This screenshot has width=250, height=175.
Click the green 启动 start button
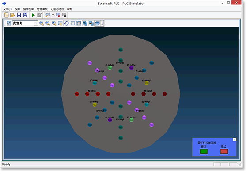click(x=204, y=152)
